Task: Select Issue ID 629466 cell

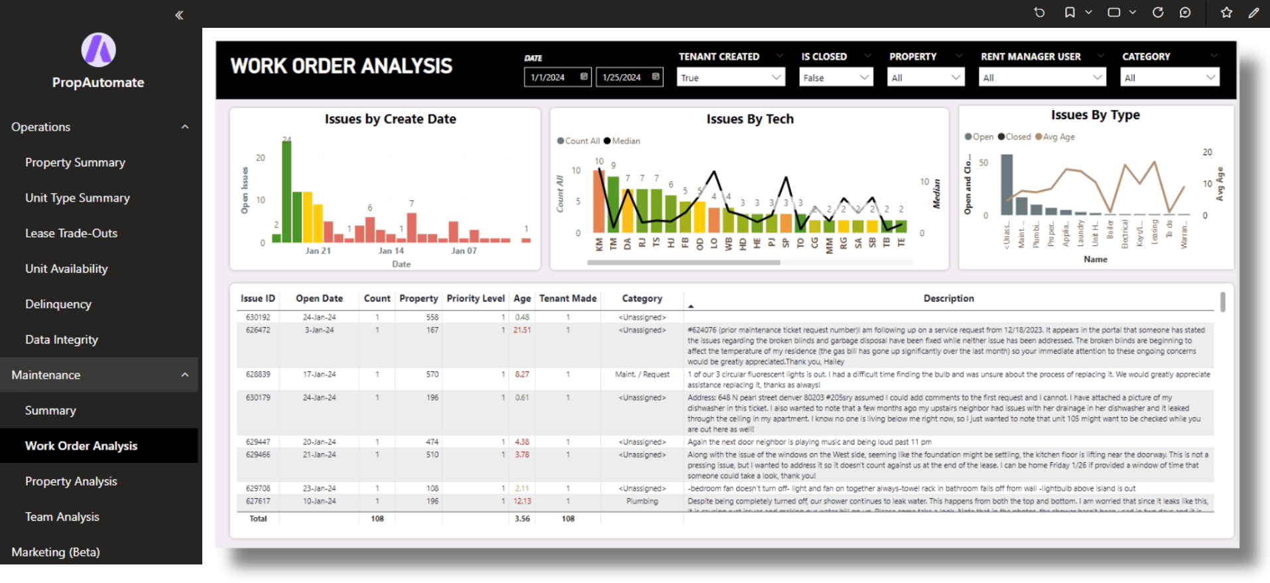Action: point(258,454)
